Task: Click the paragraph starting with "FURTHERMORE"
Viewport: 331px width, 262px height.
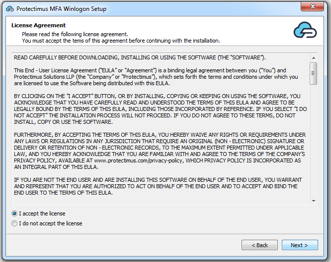Action: (x=160, y=151)
